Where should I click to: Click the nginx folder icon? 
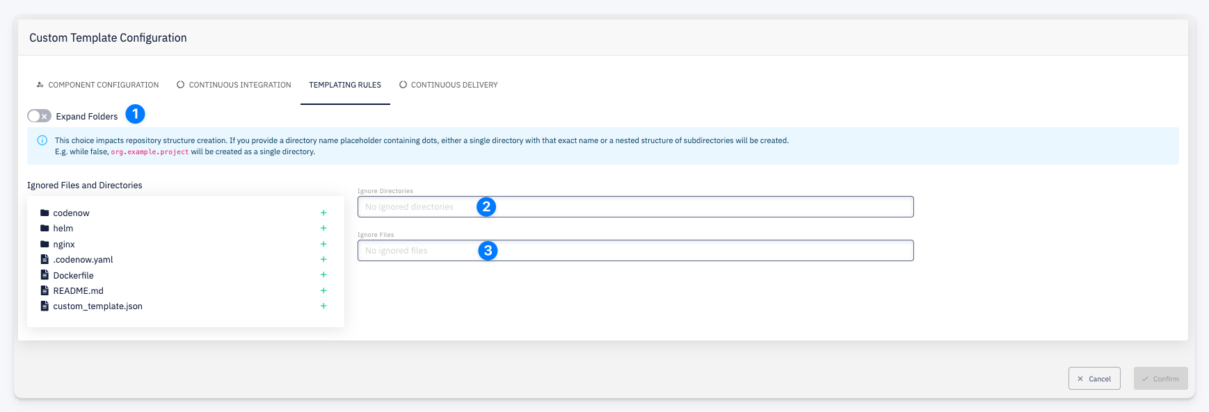(45, 244)
